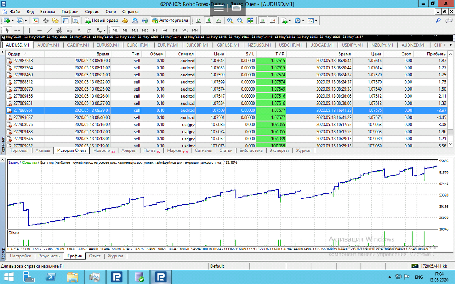Switch to bar chart display
The image size is (455, 284).
pyautogui.click(x=199, y=20)
